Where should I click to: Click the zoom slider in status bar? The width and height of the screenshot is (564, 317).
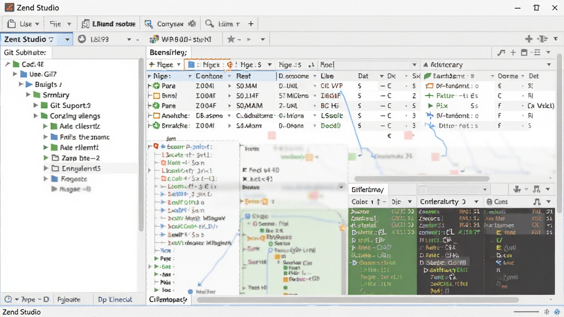point(526,311)
